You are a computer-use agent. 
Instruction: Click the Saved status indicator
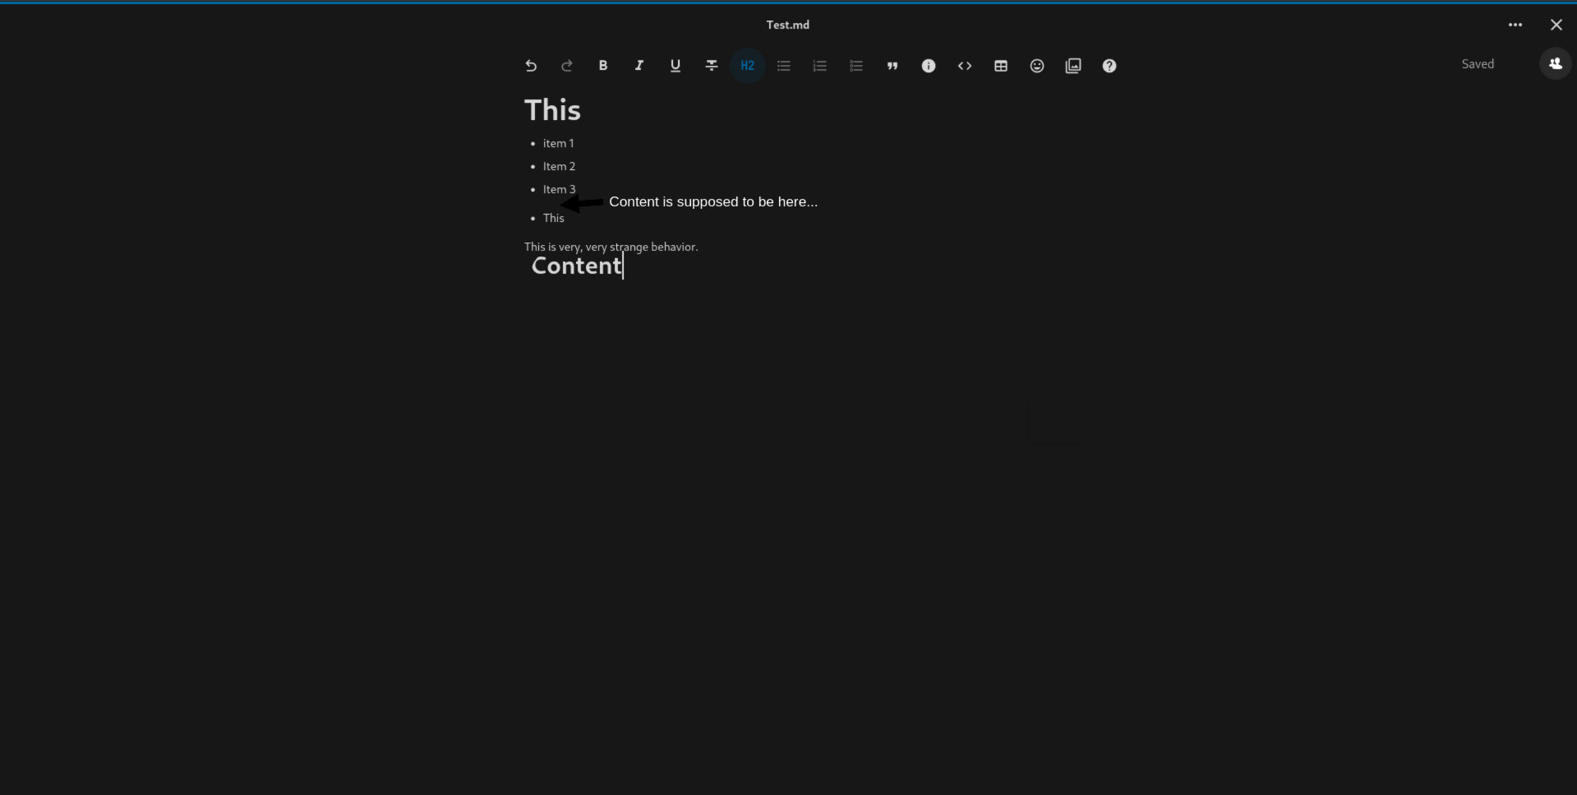[1478, 64]
